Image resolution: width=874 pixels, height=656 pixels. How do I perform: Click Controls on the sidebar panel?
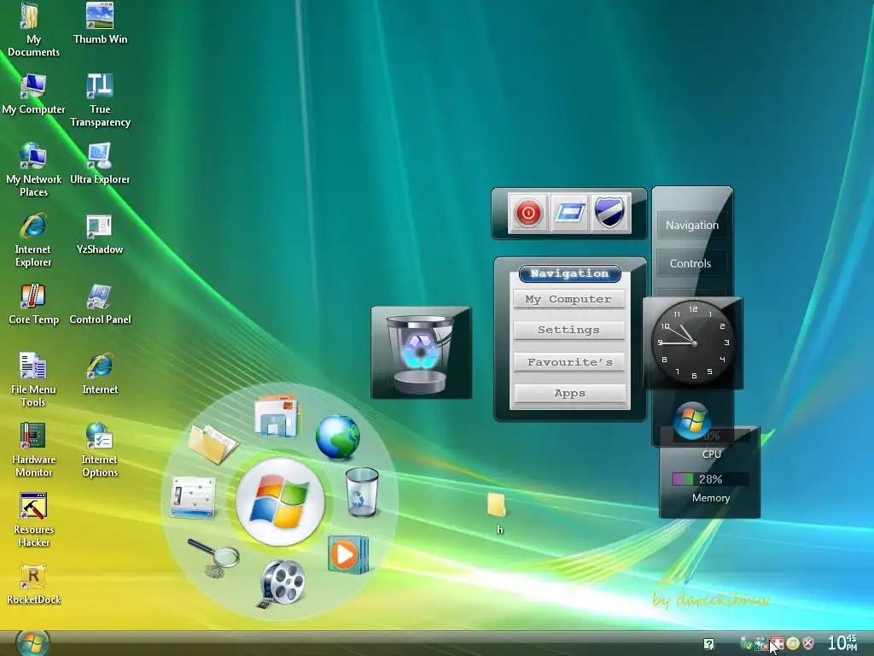click(x=690, y=264)
